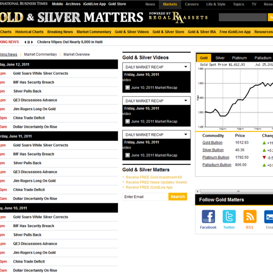The width and height of the screenshot is (273, 273).
Task: Open Historical Charts in the yellow menu
Action: click(29, 32)
